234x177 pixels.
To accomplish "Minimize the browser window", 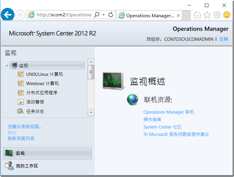I will 189,5.
